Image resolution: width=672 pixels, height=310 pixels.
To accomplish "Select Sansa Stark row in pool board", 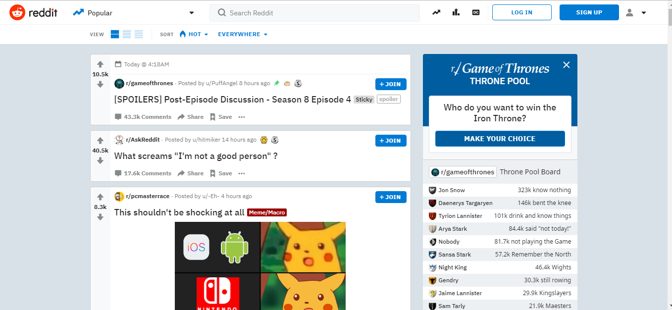I will [x=500, y=255].
